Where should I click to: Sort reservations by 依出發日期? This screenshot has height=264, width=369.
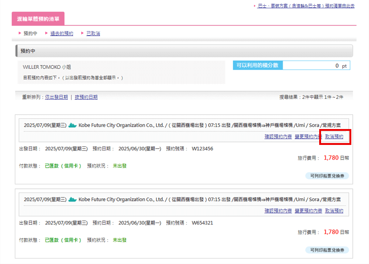click(56, 97)
